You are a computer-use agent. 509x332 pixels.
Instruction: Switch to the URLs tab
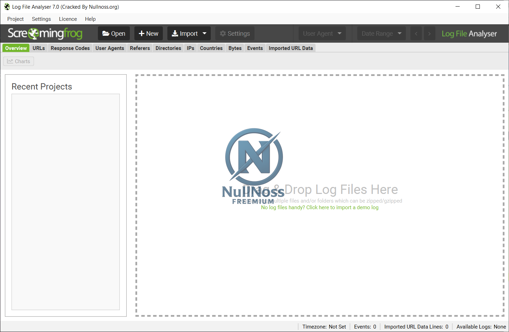[x=39, y=48]
